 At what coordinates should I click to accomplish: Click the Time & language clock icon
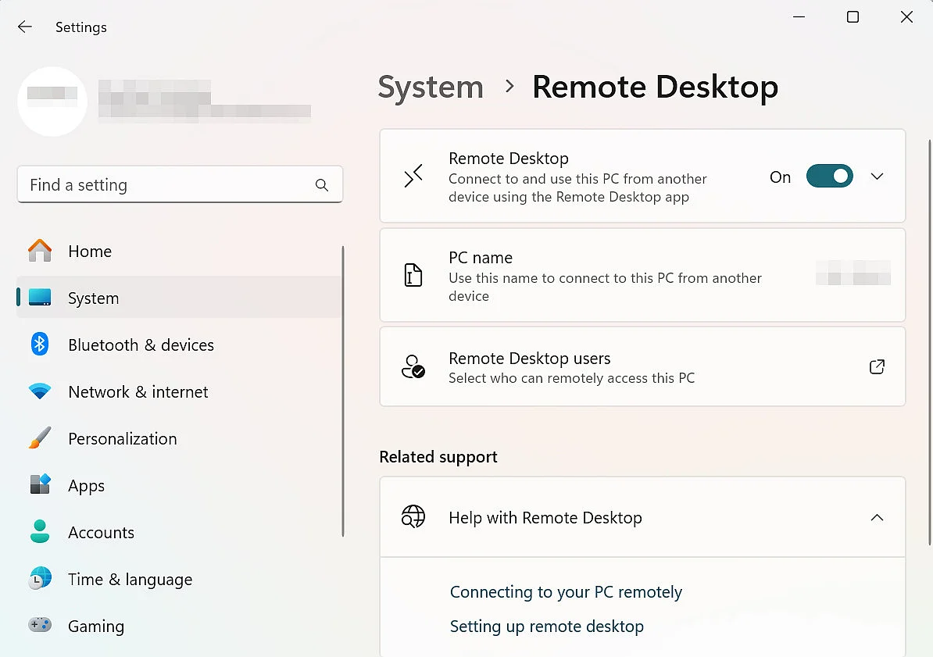(x=40, y=578)
